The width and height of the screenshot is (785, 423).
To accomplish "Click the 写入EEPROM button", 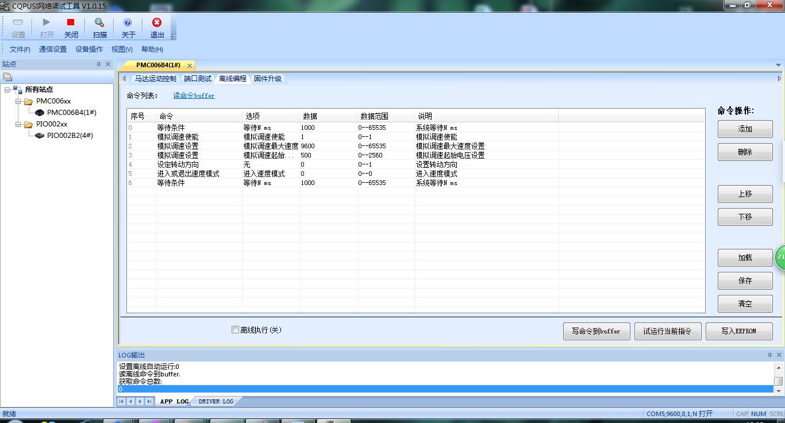I will pyautogui.click(x=739, y=332).
